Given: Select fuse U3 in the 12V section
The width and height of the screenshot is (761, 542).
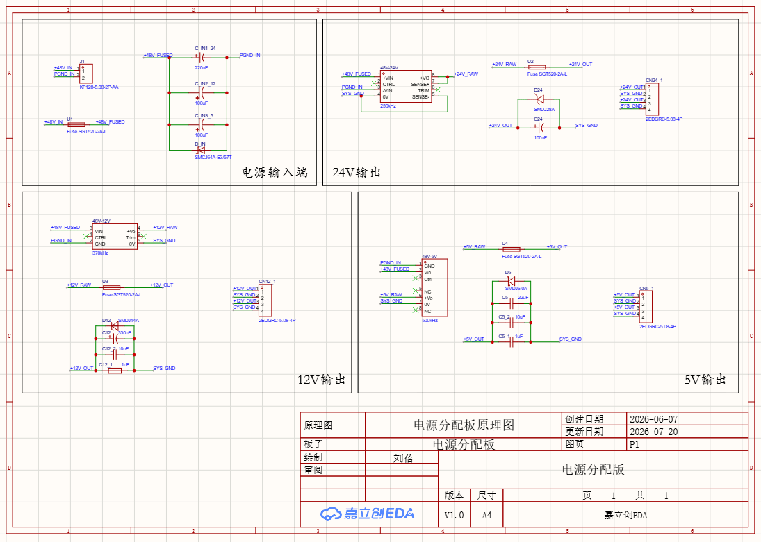Looking at the screenshot, I should pyautogui.click(x=112, y=287).
